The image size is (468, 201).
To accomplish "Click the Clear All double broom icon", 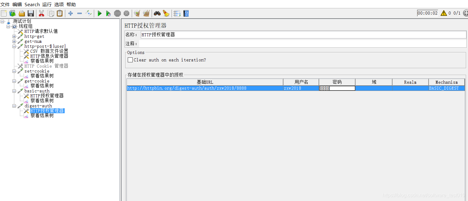I will pos(146,13).
